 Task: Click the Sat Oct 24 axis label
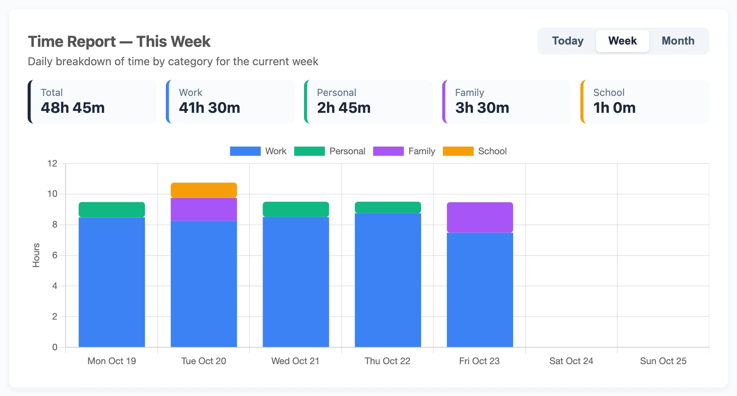click(571, 361)
